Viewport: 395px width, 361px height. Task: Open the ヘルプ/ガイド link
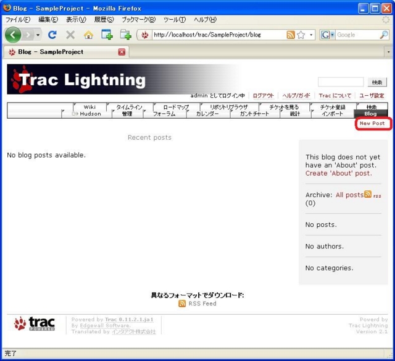click(x=296, y=96)
